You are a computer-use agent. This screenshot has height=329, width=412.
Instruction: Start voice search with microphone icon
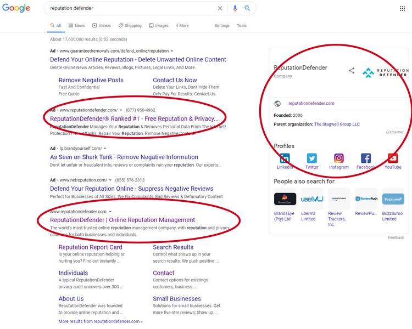(235, 8)
